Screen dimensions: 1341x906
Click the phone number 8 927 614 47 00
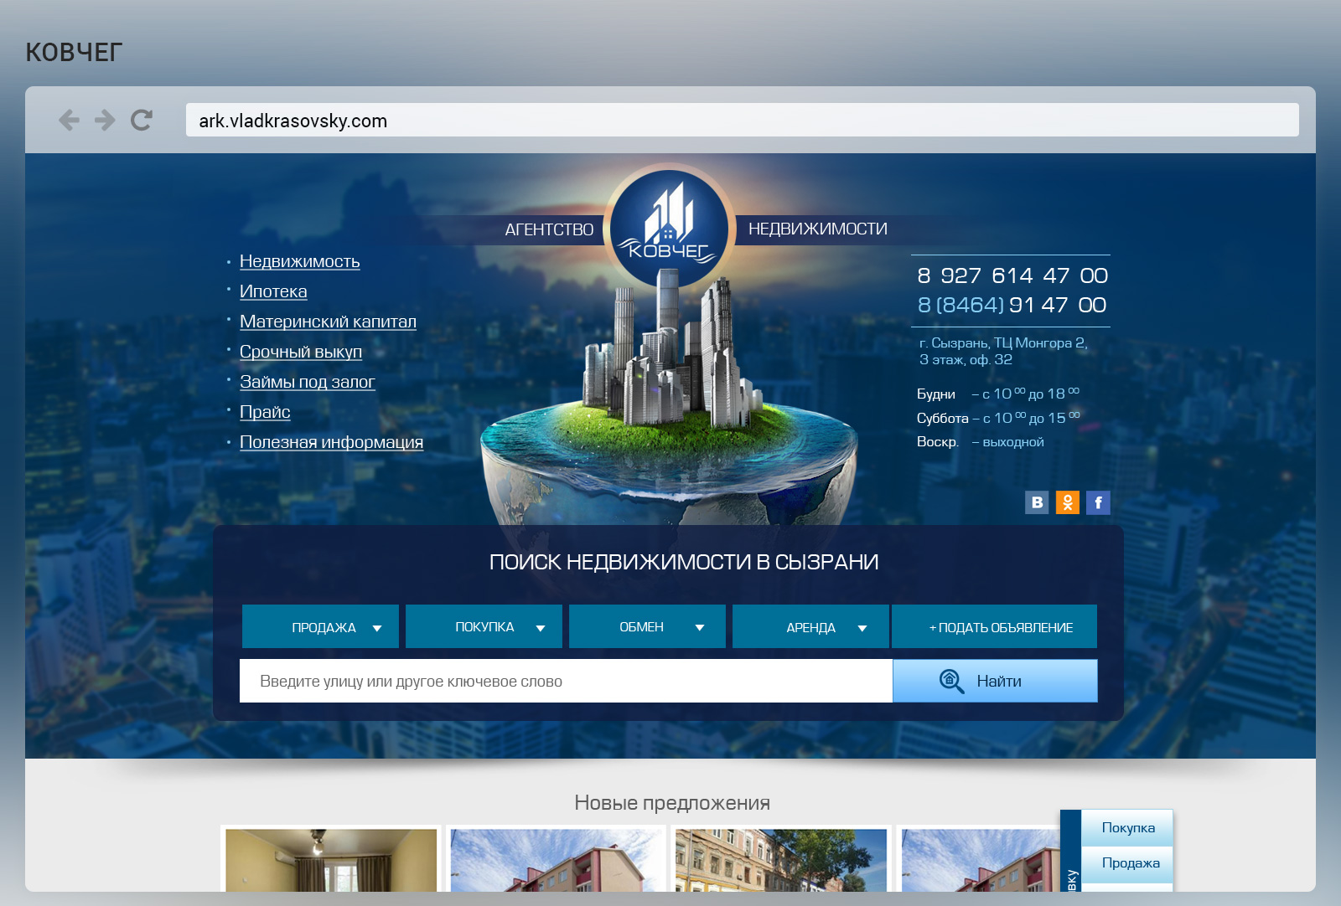click(x=1012, y=275)
